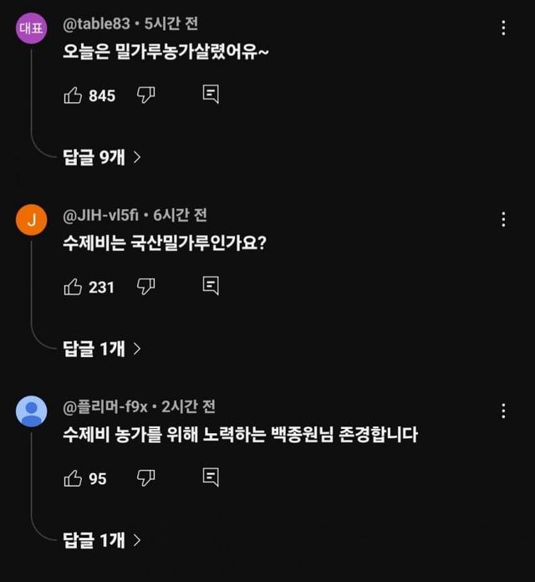This screenshot has width=535, height=582.
Task: Dislike the @JIH-vl5fi comment
Action: 146,287
